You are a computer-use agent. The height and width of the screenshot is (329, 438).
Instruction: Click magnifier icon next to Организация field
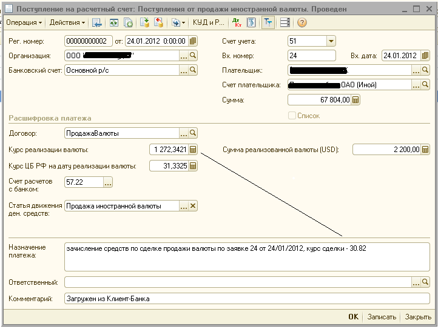tap(193, 56)
